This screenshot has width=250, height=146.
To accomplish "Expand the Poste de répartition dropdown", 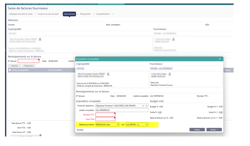I will pos(143,106).
